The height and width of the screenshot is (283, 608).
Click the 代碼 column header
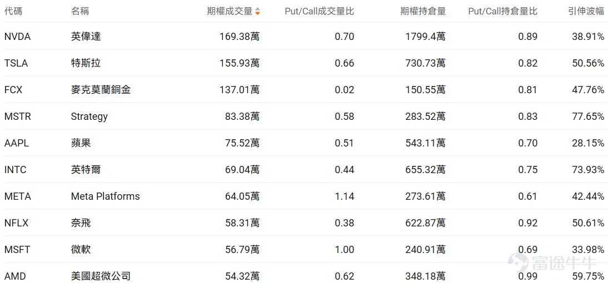[13, 11]
